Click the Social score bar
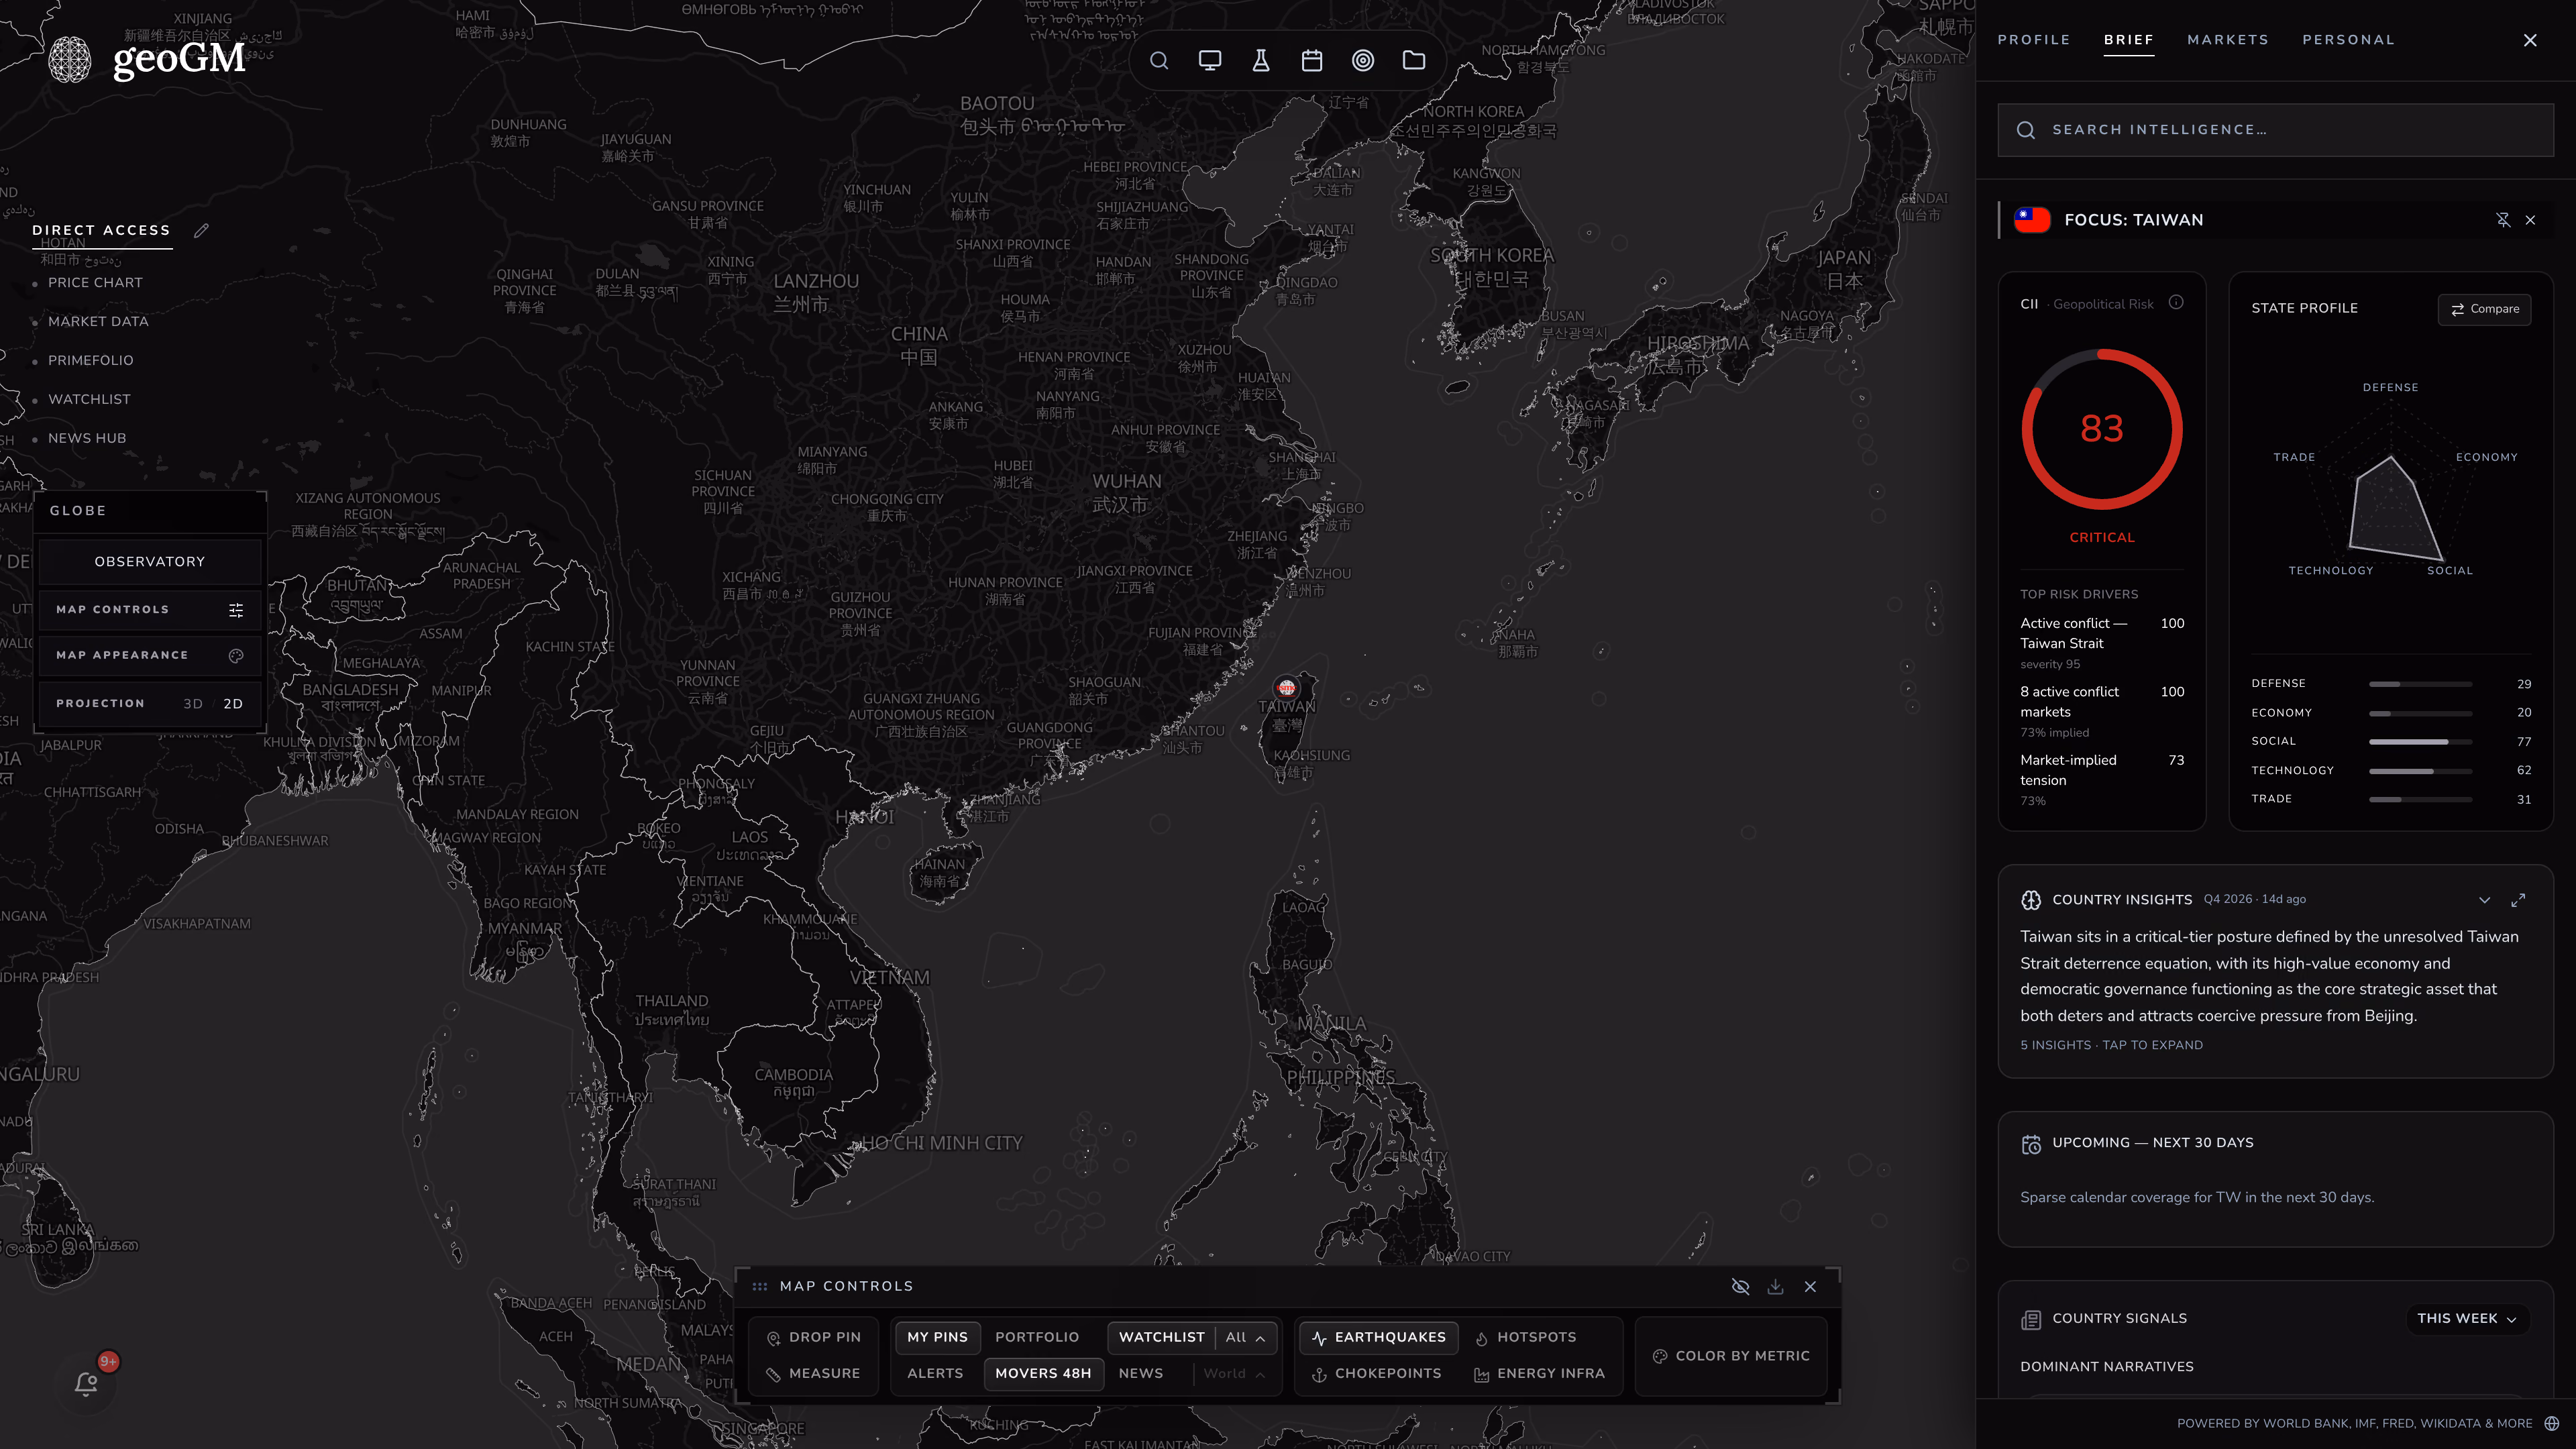Screen dimensions: 2576x1449 (2420, 742)
